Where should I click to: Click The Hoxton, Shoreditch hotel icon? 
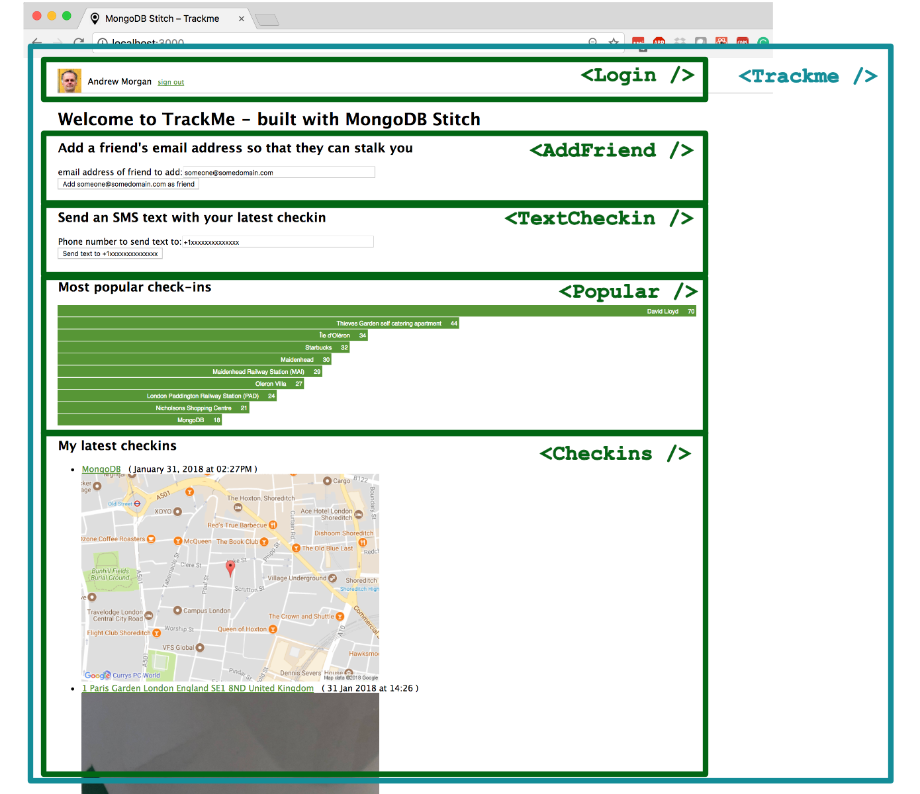(x=238, y=507)
